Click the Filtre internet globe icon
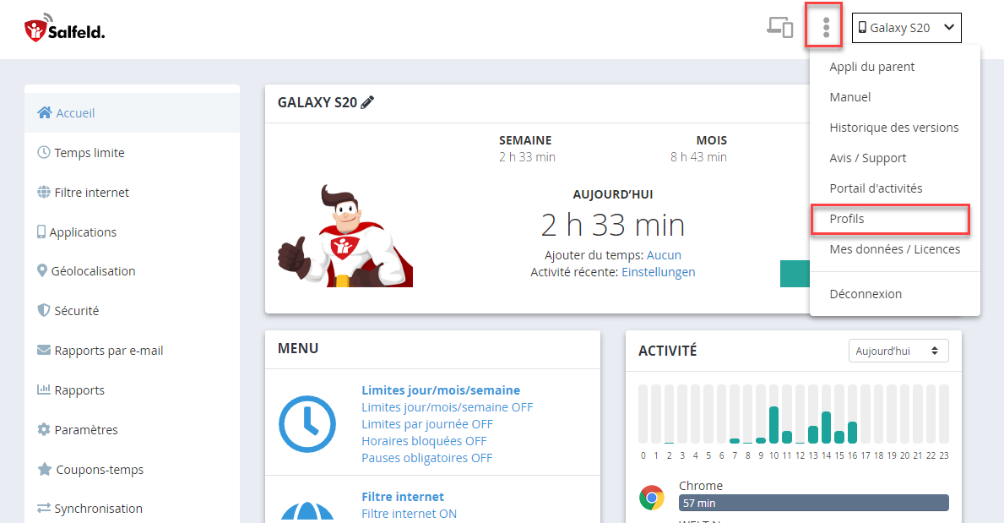This screenshot has width=1004, height=523. click(x=44, y=192)
